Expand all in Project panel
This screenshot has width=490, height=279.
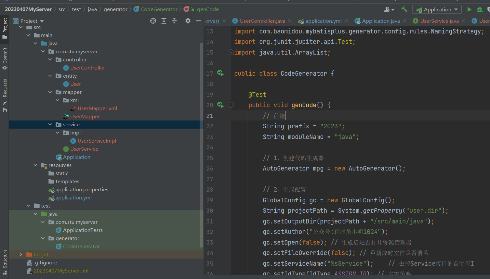pos(164,21)
